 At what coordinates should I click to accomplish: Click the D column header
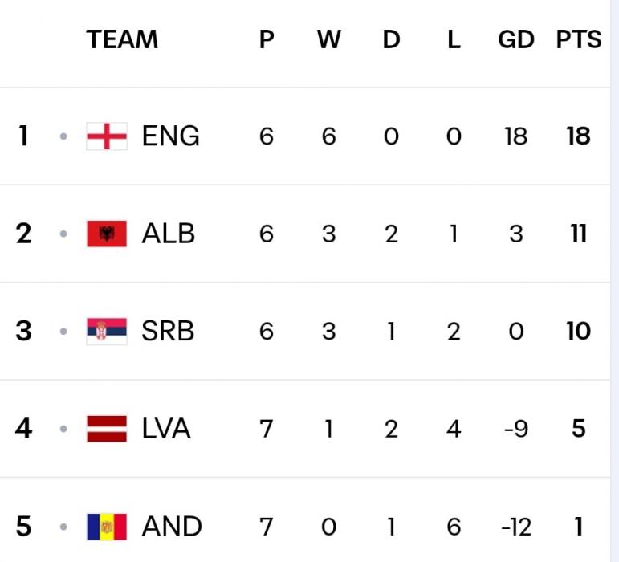pos(391,39)
